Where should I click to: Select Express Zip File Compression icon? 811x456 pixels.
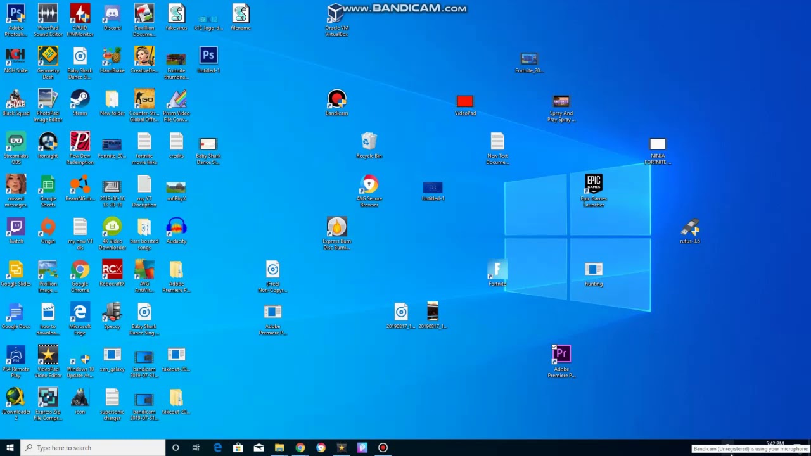tap(48, 403)
